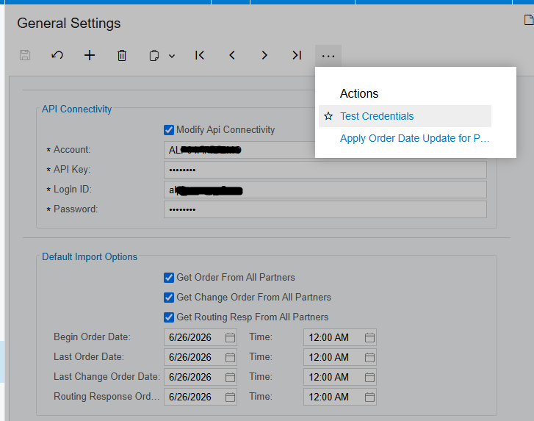Click the General Settings page title
Screen dimensions: 534x421
click(69, 24)
